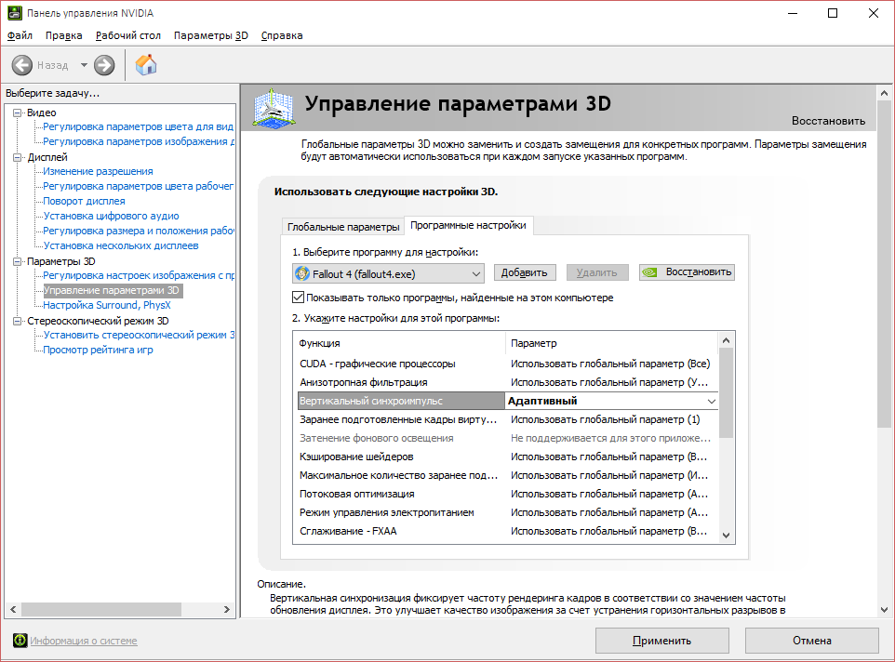Screen dimensions: 895x662
Task: Open the Адаптивный vertical sync dropdown
Action: click(712, 401)
